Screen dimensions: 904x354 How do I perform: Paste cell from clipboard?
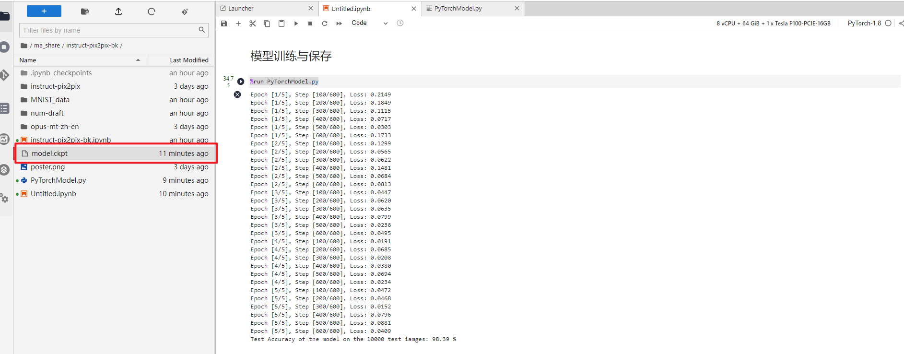coord(282,23)
